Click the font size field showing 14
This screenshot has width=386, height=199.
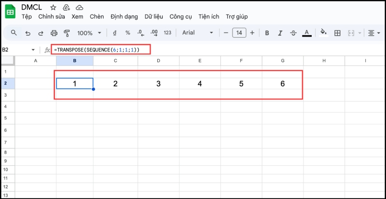click(239, 33)
